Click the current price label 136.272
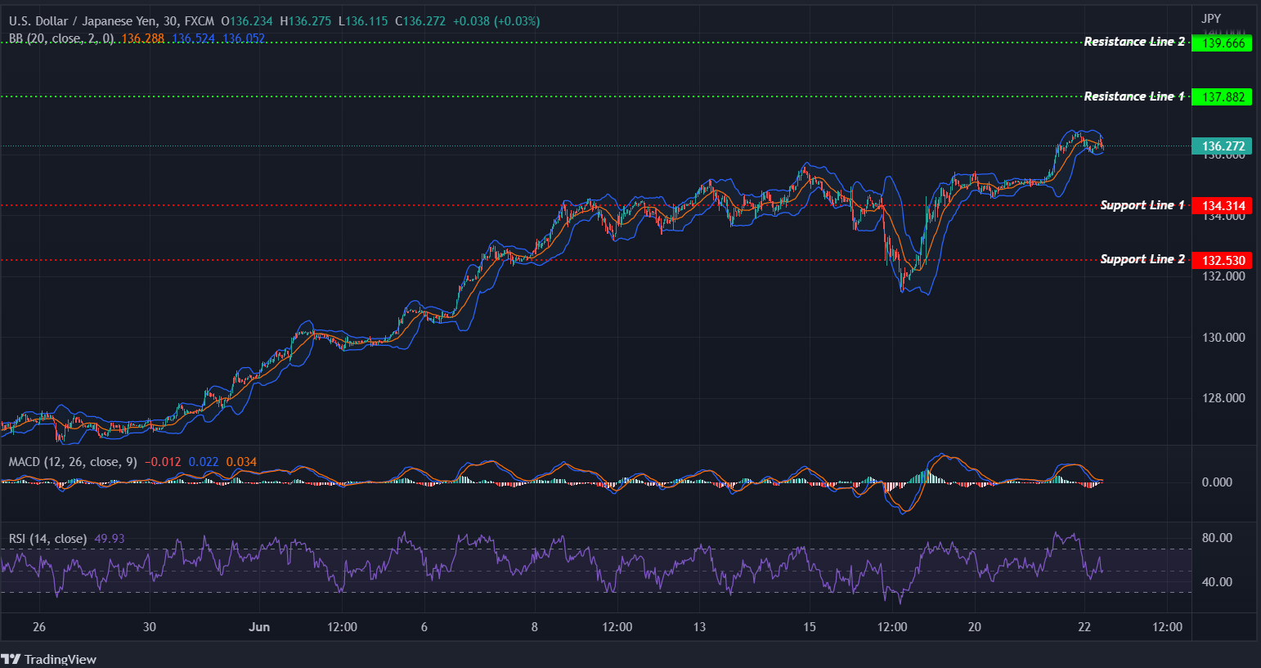The height and width of the screenshot is (668, 1261). click(x=1222, y=146)
